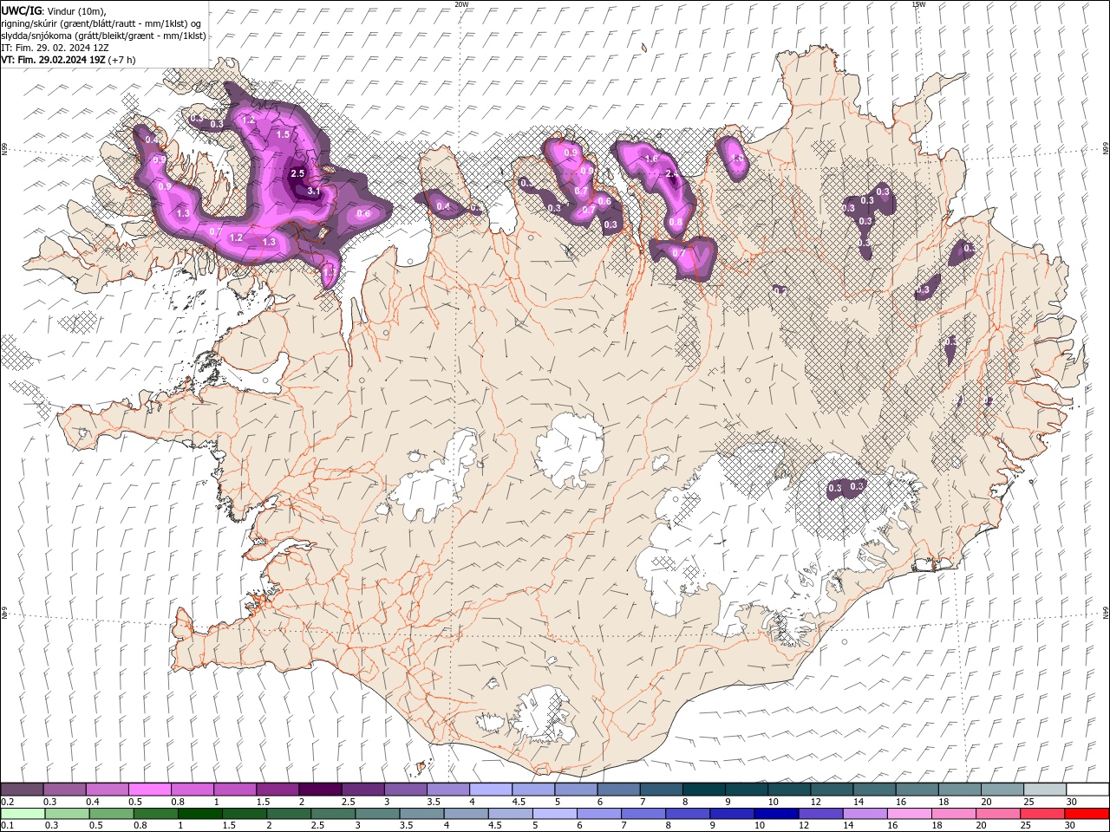Click the dark green rain swatch at 1

(199, 814)
